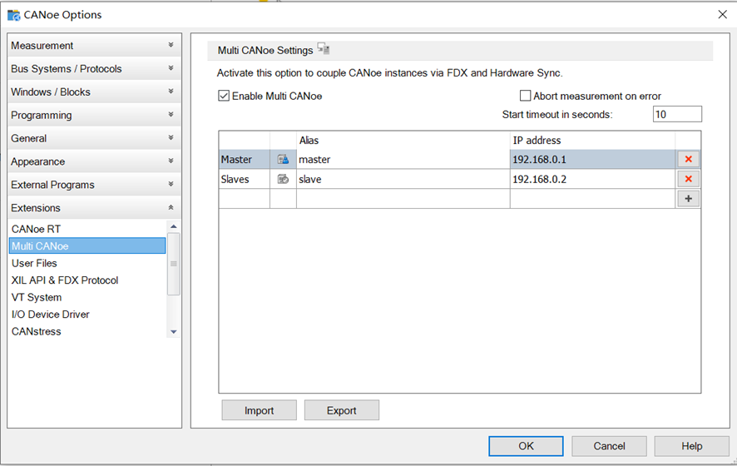Expand the Appearance section
Image resolution: width=737 pixels, height=466 pixels.
94,161
